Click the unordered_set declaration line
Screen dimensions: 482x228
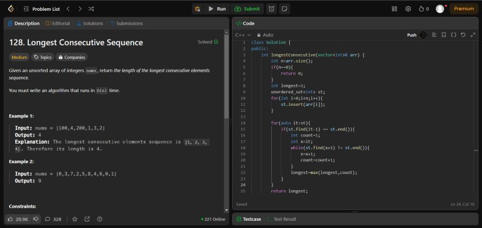[x=298, y=92]
